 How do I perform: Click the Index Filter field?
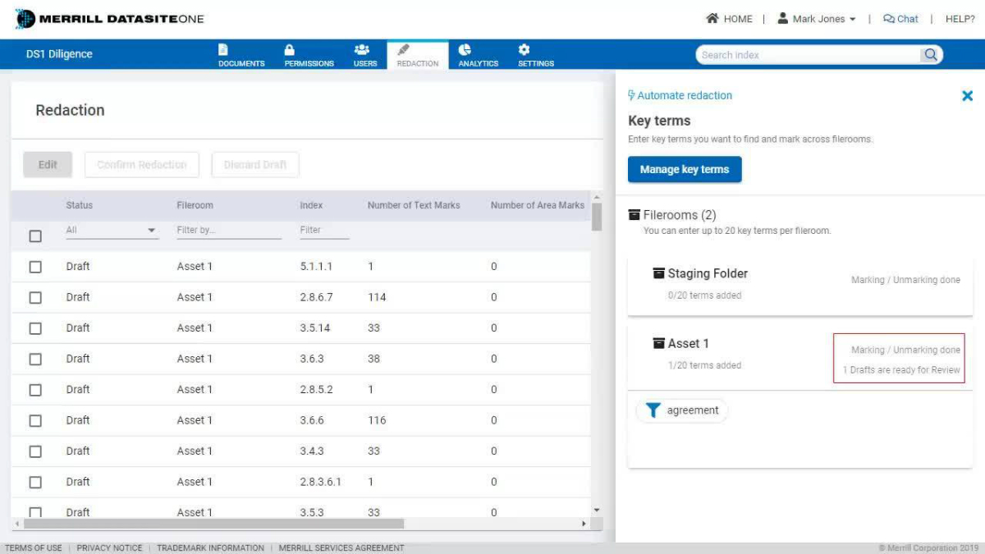[x=324, y=231]
